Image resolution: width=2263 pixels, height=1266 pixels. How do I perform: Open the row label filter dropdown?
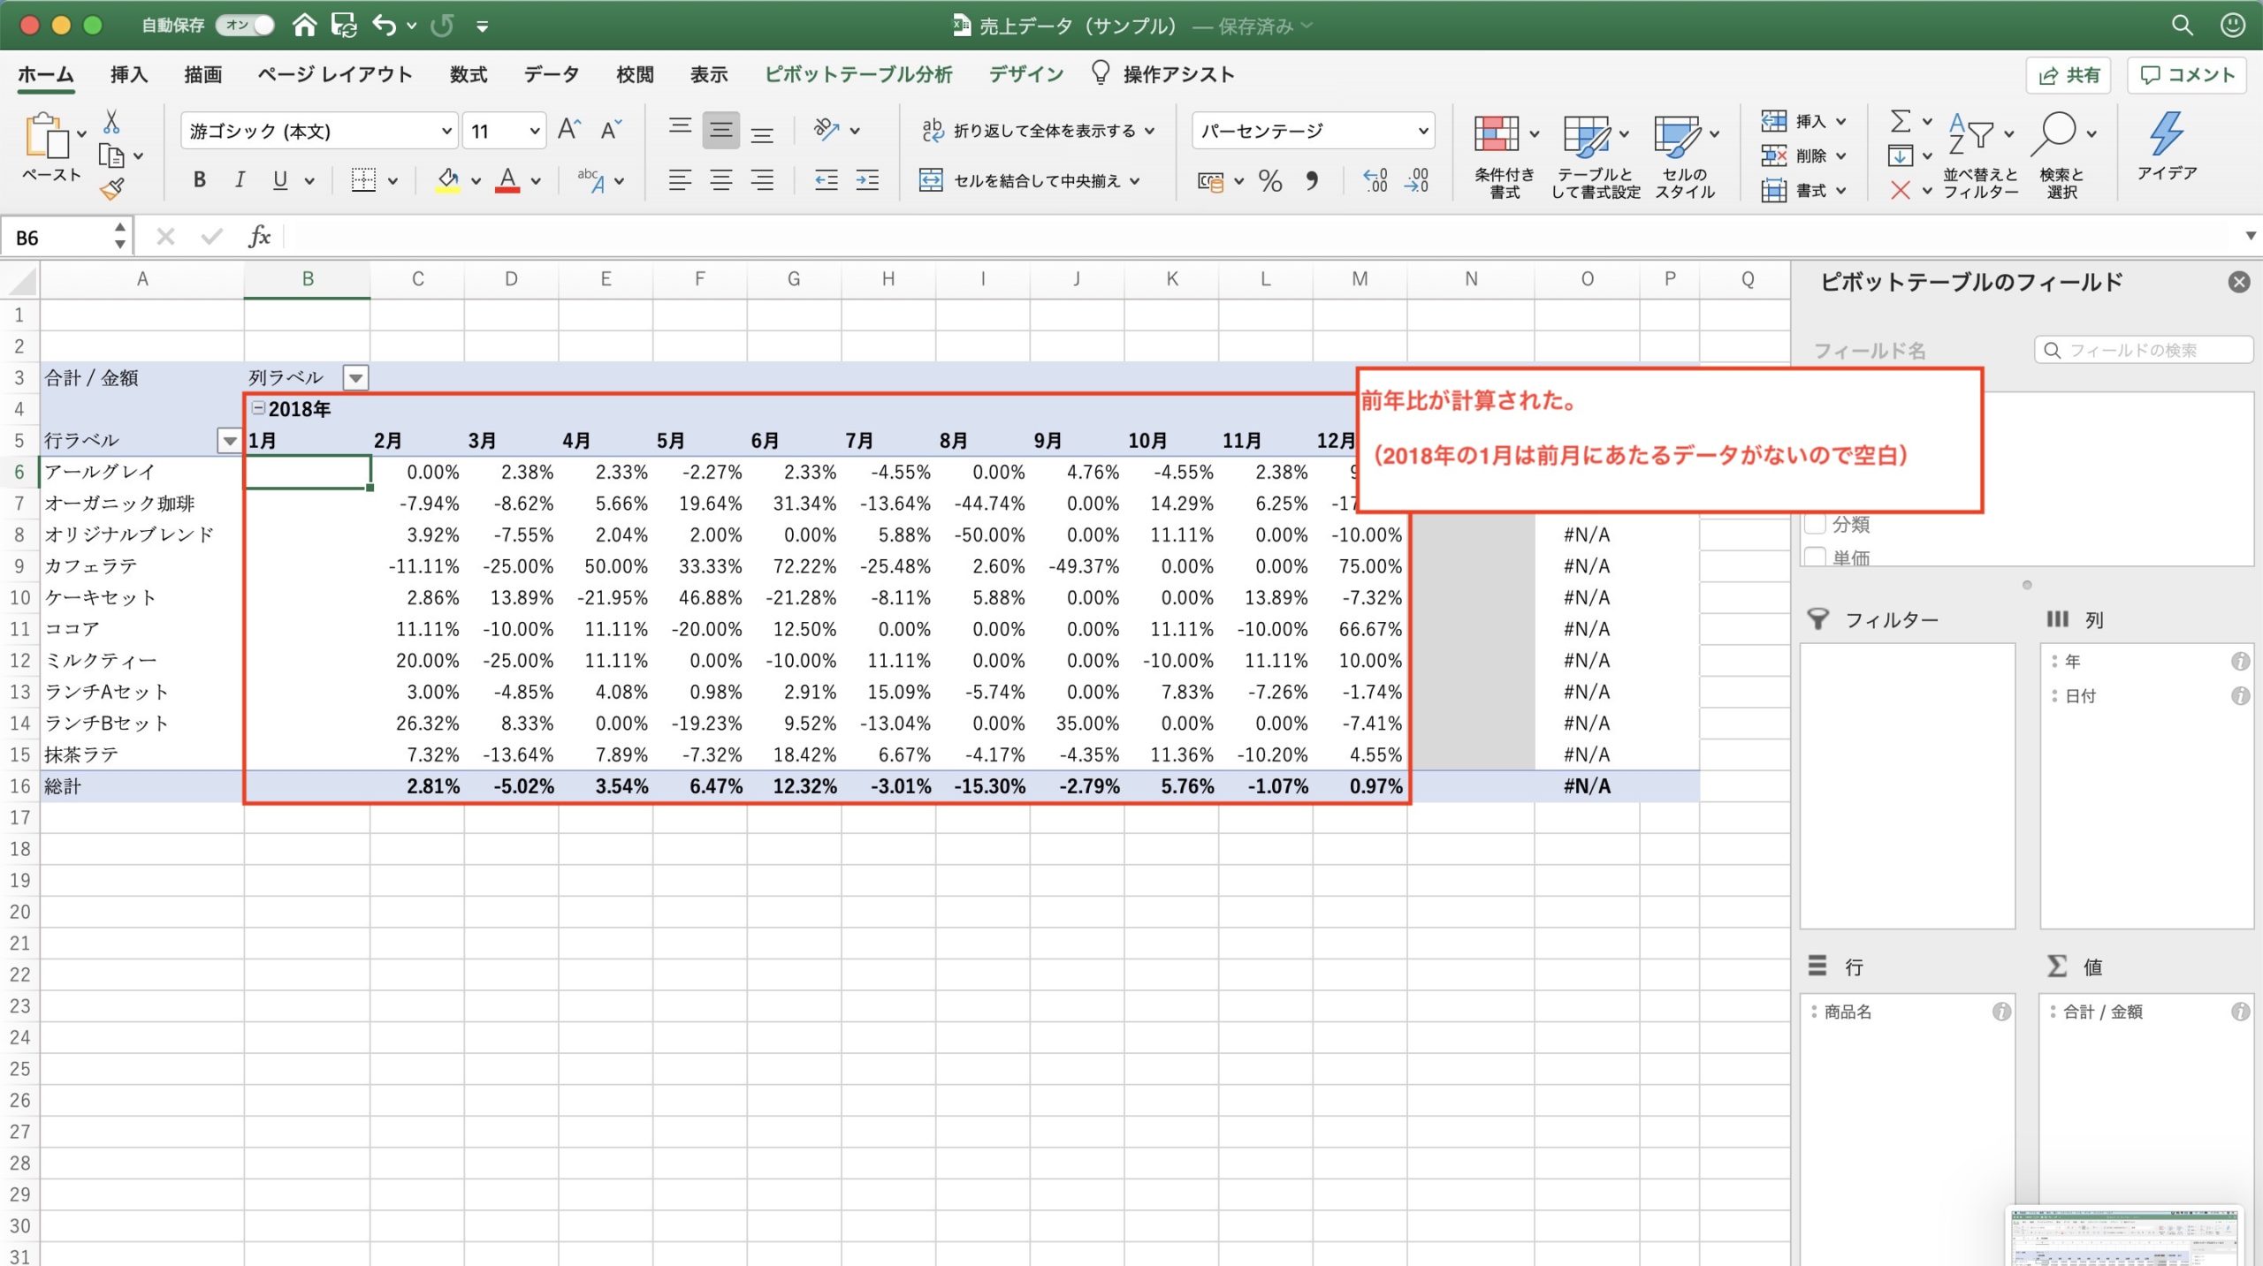pyautogui.click(x=228, y=440)
